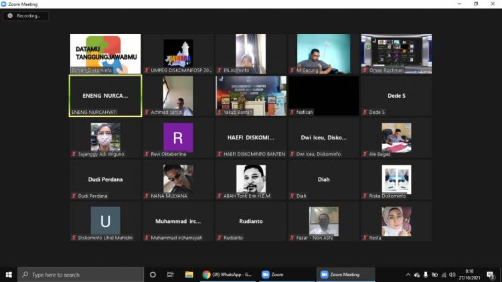Select Achmad Sahidi's video tile
This screenshot has width=502, height=282.
[x=178, y=96]
